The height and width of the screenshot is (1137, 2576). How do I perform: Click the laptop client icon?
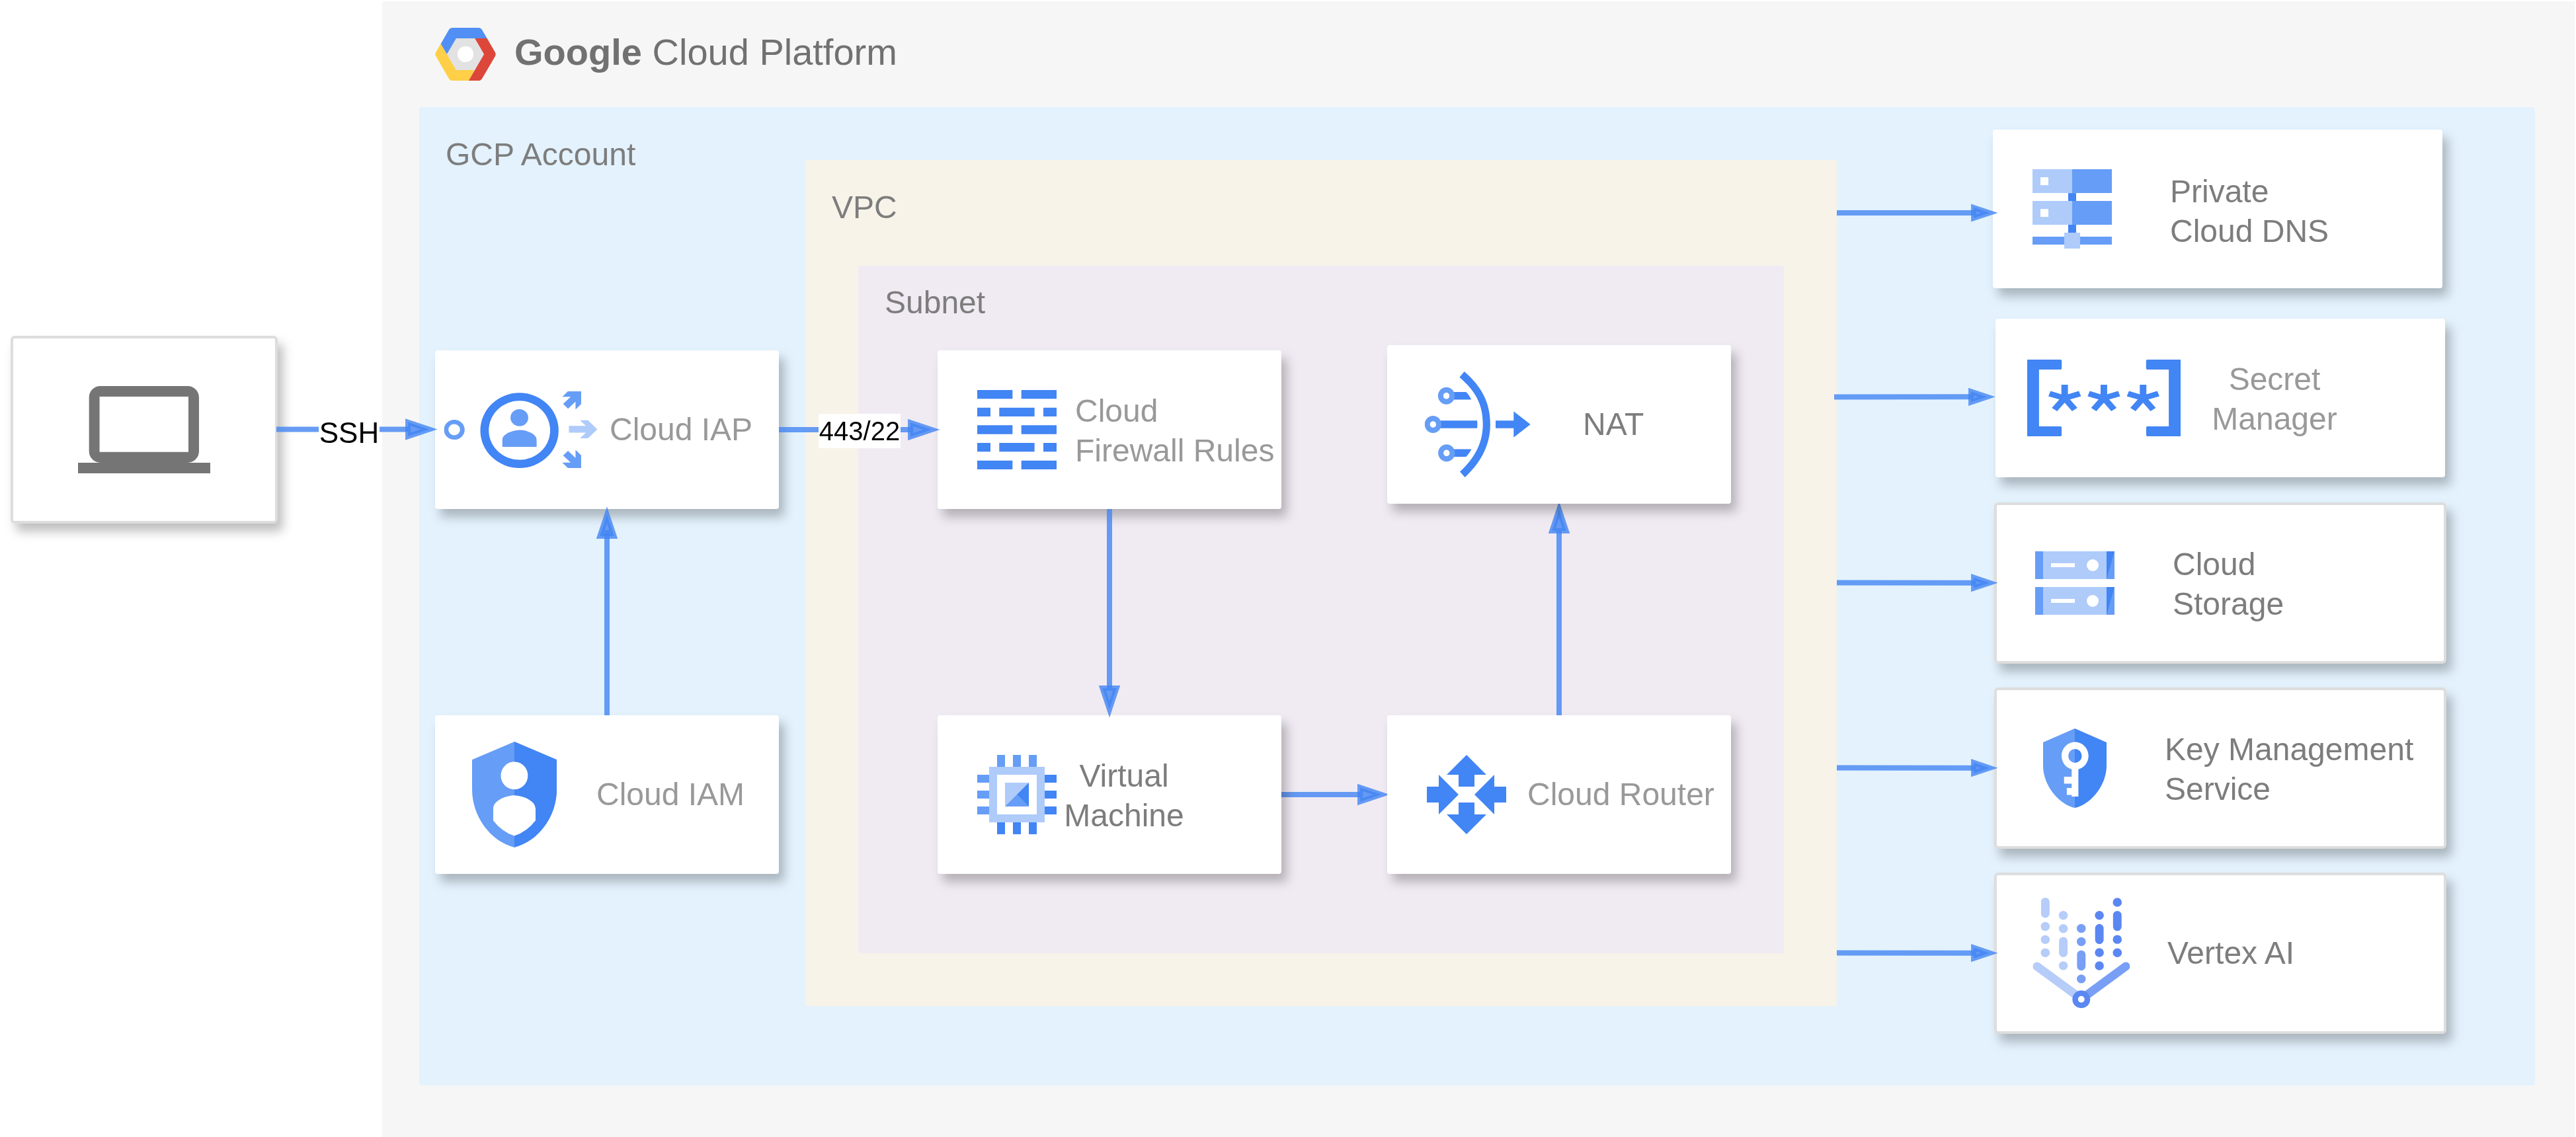click(x=144, y=429)
